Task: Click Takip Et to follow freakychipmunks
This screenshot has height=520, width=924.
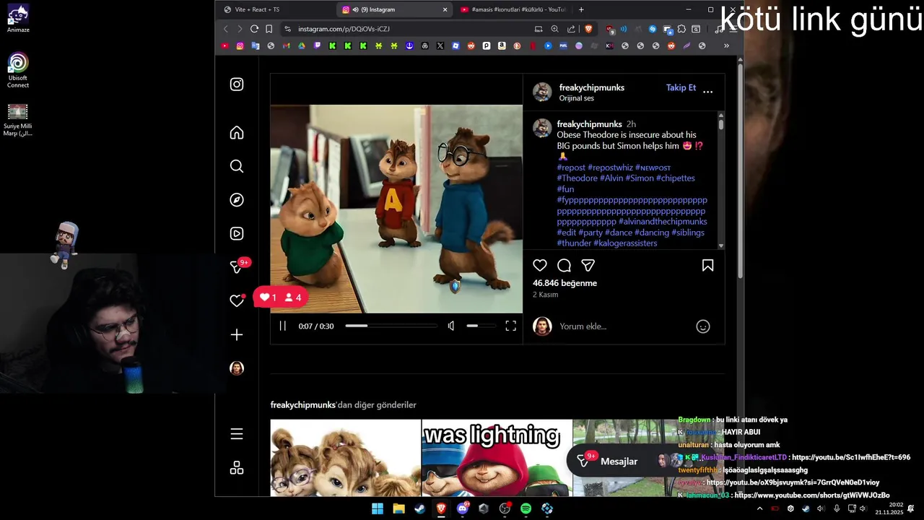Action: [681, 87]
